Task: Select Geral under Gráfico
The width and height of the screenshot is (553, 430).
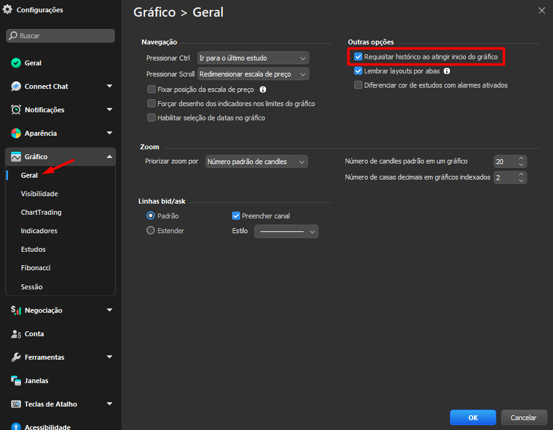Action: (29, 175)
